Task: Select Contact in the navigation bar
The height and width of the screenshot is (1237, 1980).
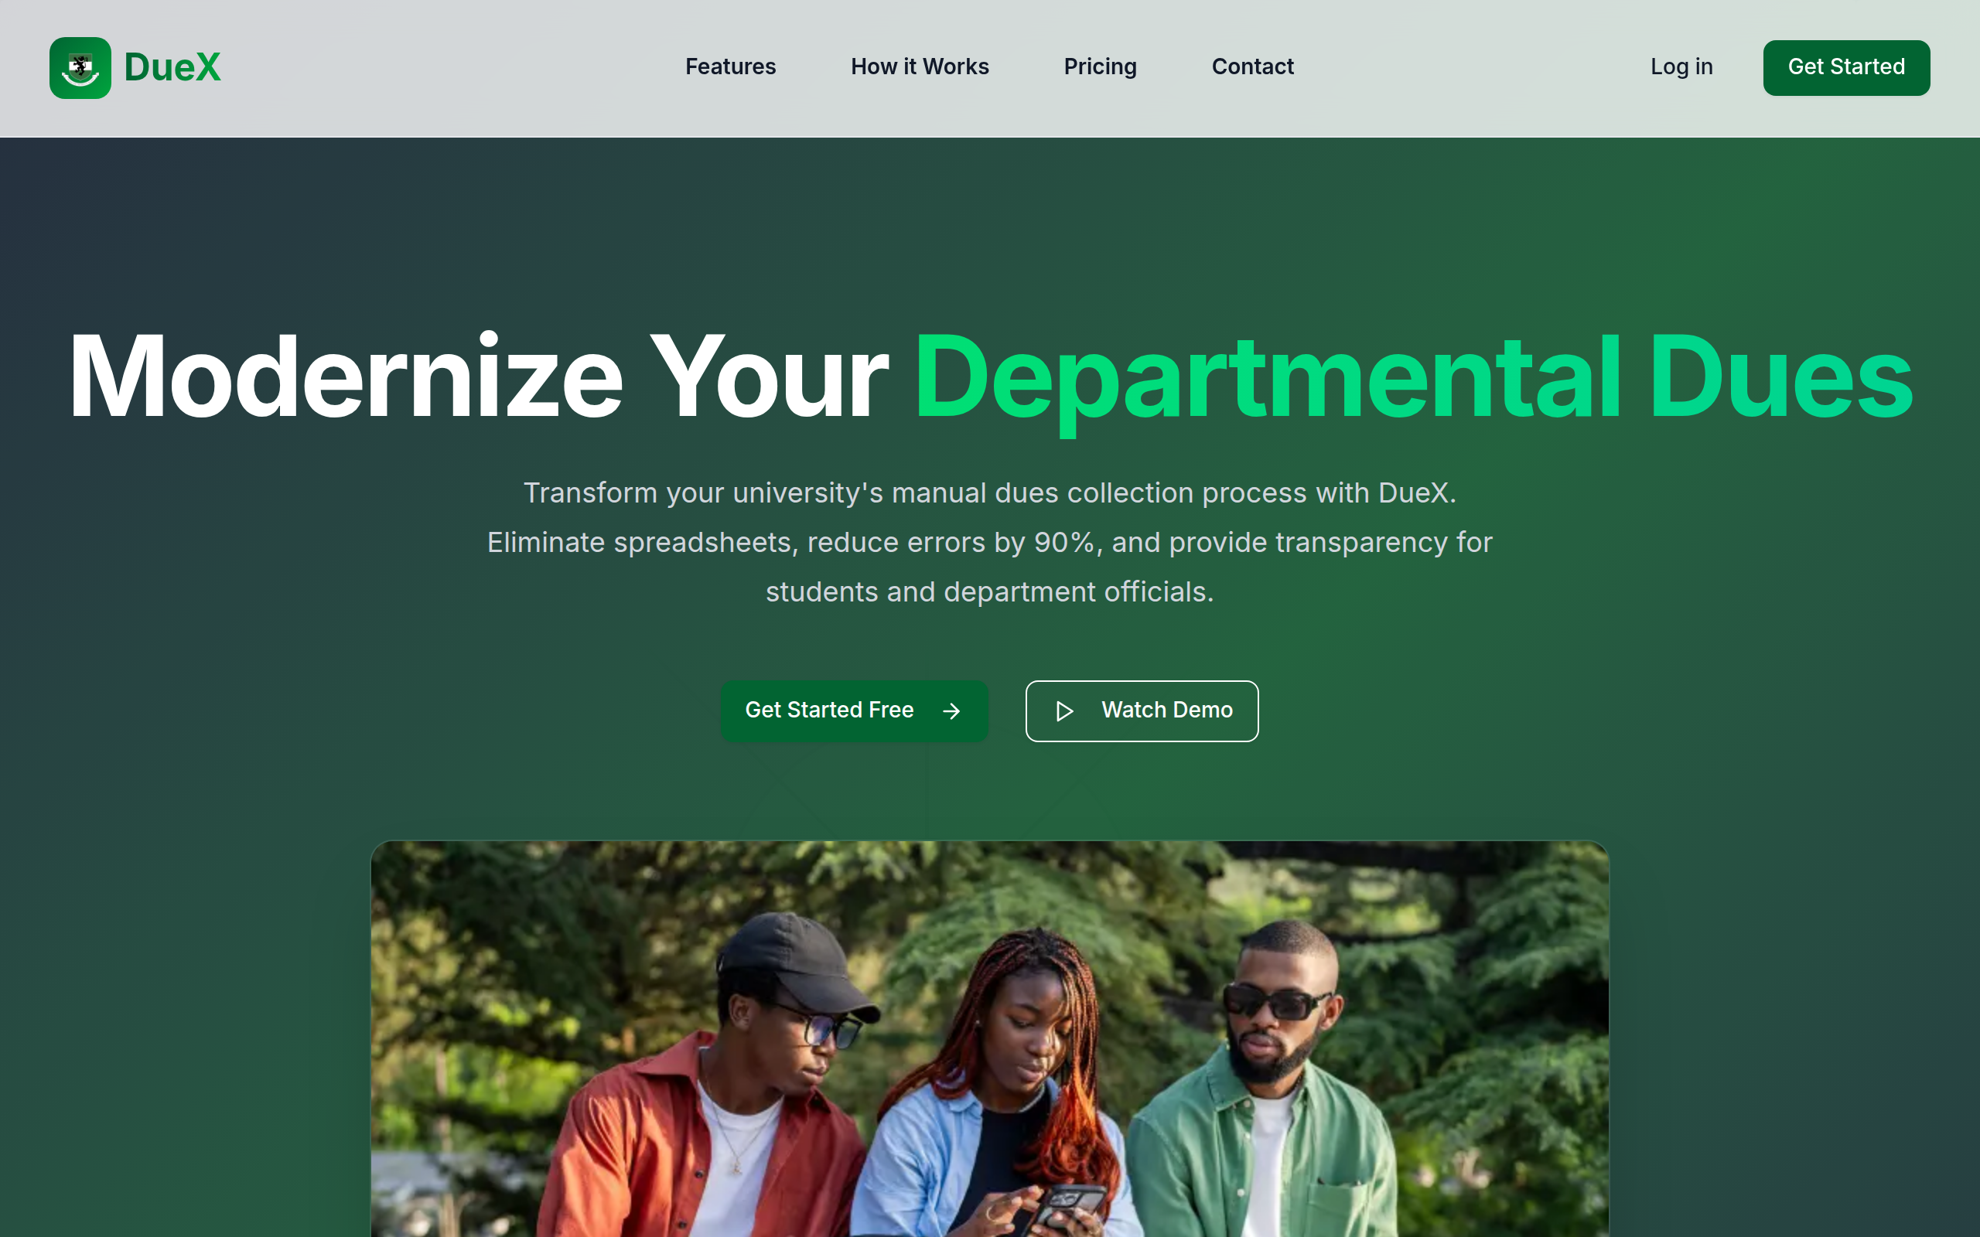Action: [x=1252, y=66]
